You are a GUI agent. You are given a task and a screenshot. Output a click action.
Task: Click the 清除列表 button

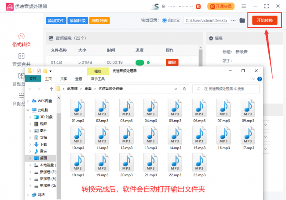99,21
